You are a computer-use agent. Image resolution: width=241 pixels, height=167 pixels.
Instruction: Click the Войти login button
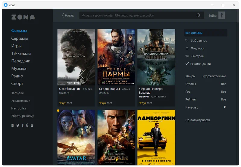pos(212,16)
